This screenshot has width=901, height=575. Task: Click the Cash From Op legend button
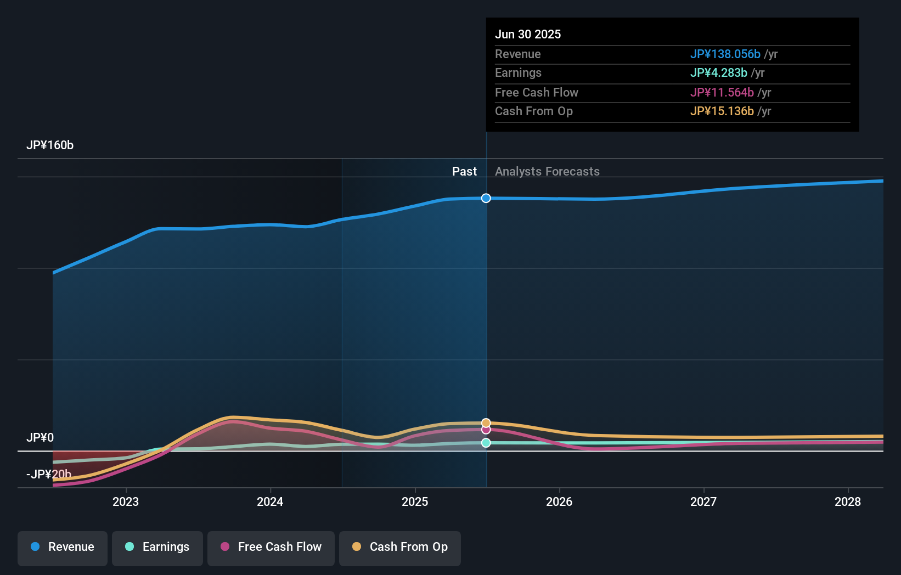[399, 547]
